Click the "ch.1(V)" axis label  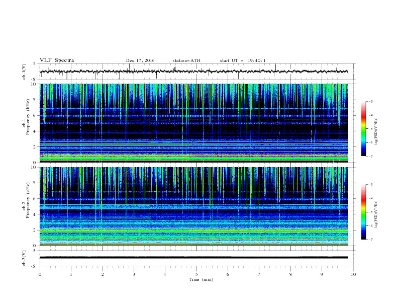pyautogui.click(x=24, y=71)
